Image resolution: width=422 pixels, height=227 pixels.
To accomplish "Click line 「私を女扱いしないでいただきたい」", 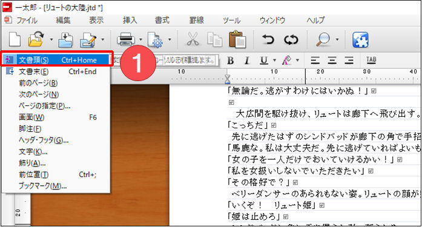I will 296,171.
